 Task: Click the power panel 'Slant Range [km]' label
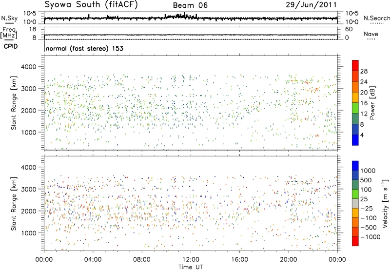(x=14, y=103)
